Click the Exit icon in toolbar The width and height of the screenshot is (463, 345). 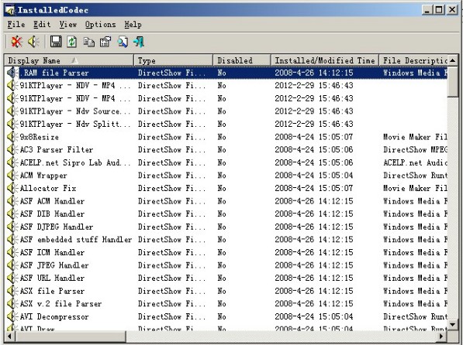pos(139,42)
